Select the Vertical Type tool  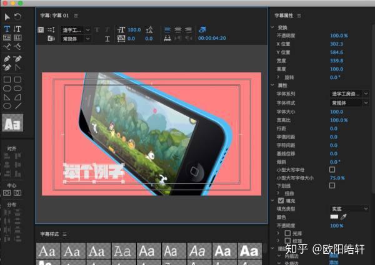click(17, 29)
